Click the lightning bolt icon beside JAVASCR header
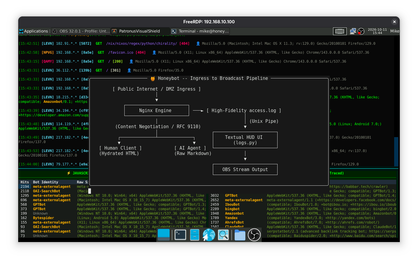 [x=69, y=173]
